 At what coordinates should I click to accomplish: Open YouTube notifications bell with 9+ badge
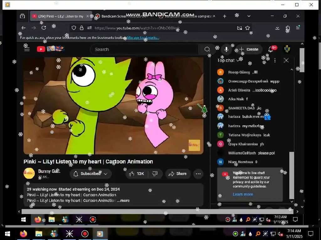[x=271, y=49]
